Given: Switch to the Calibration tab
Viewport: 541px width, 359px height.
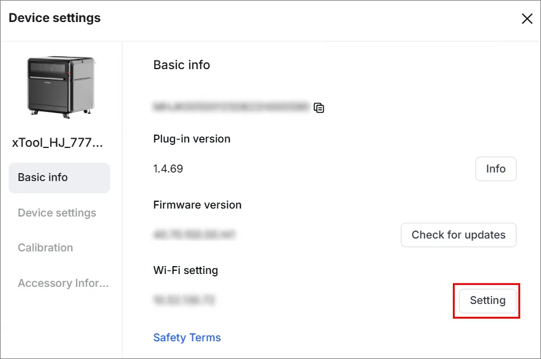Looking at the screenshot, I should [x=45, y=248].
